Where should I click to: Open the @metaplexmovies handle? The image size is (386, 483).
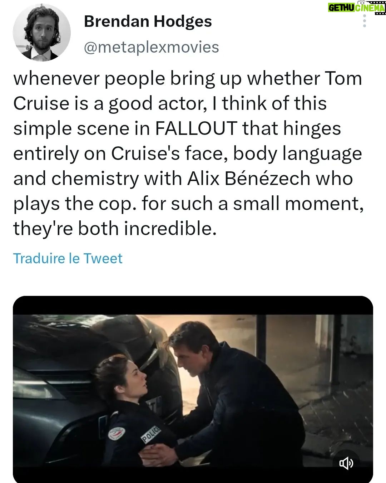click(151, 47)
